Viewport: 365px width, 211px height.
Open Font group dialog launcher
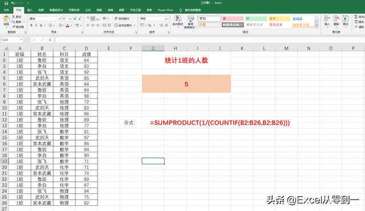click(x=82, y=33)
